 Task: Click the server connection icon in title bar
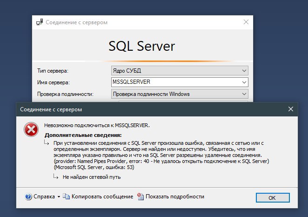pyautogui.click(x=40, y=22)
